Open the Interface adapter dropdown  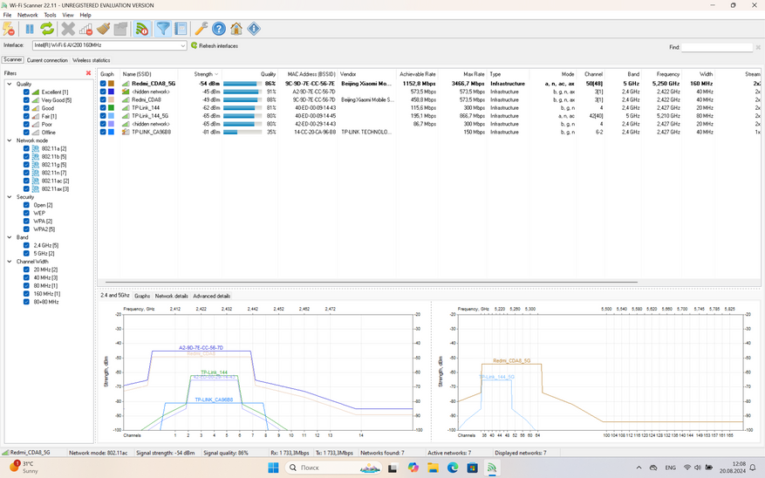pyautogui.click(x=182, y=45)
